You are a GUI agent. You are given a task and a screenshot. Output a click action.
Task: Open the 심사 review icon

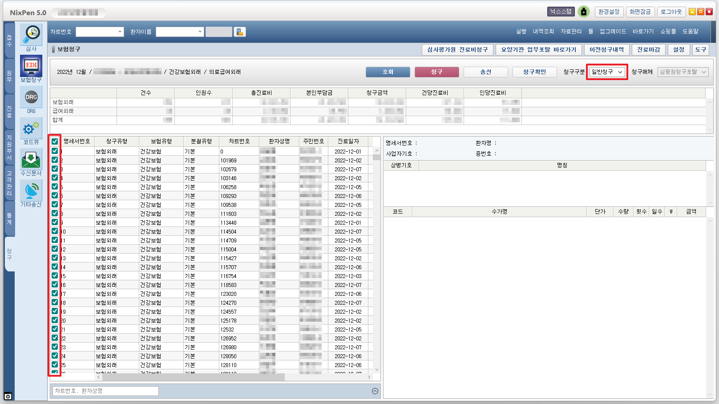[x=31, y=34]
